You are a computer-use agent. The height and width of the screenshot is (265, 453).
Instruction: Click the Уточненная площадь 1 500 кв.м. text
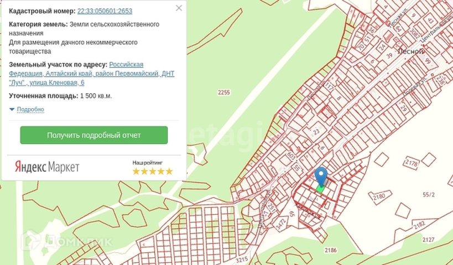click(60, 96)
